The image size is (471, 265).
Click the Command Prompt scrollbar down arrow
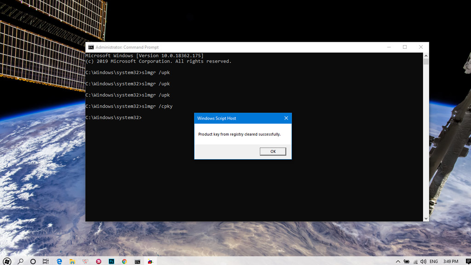click(426, 219)
